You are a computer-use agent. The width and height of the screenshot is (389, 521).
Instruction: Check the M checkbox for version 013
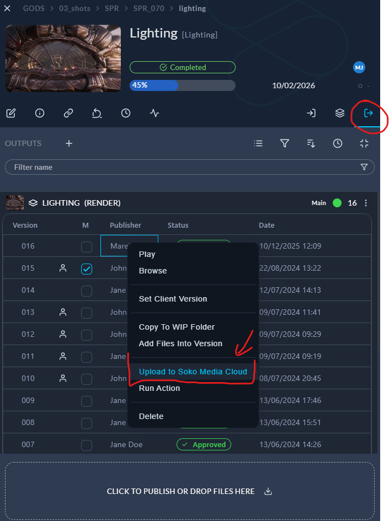point(87,313)
